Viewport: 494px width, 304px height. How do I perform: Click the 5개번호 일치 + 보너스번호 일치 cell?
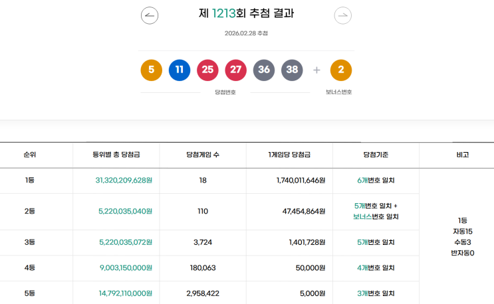point(376,211)
